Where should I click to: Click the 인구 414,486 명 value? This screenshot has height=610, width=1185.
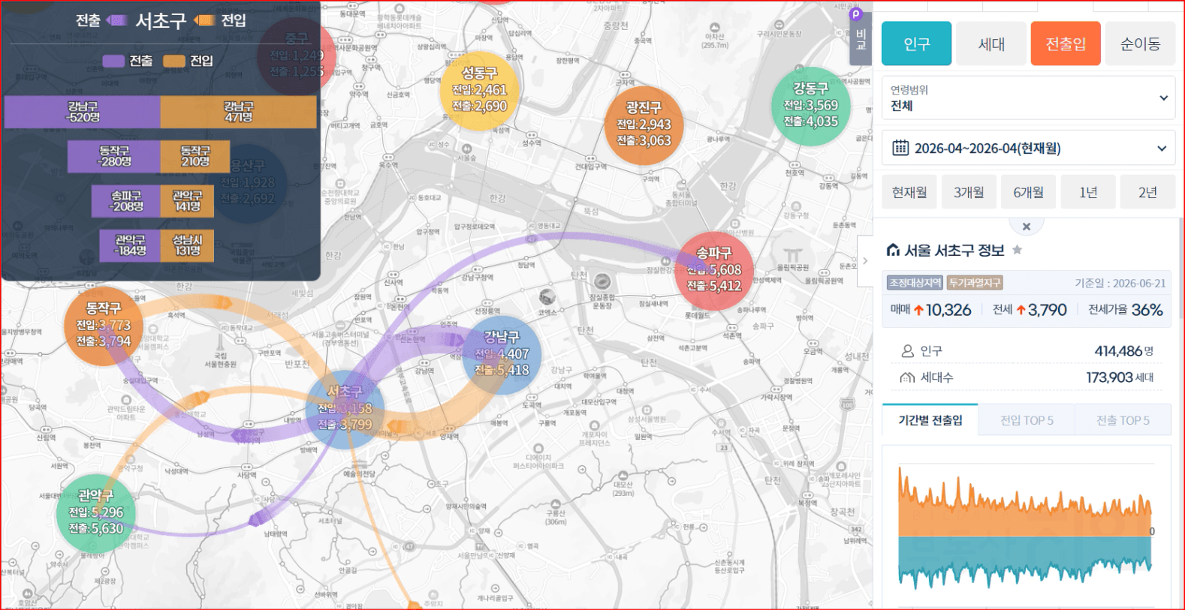point(1124,350)
